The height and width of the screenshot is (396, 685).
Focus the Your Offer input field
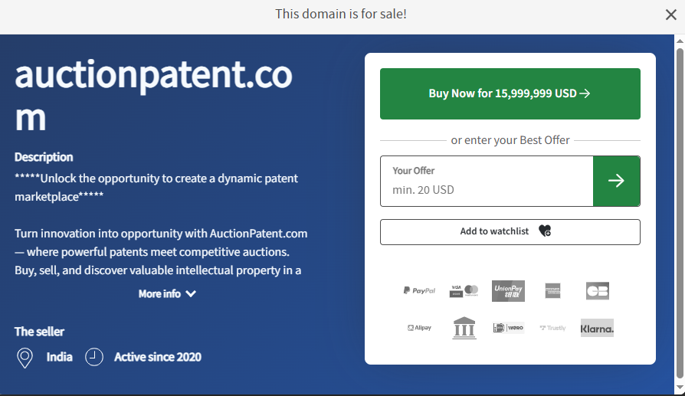487,181
